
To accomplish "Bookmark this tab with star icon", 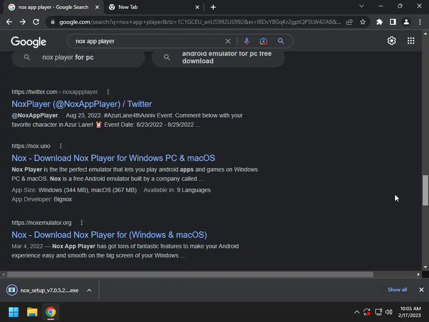I will pyautogui.click(x=363, y=22).
